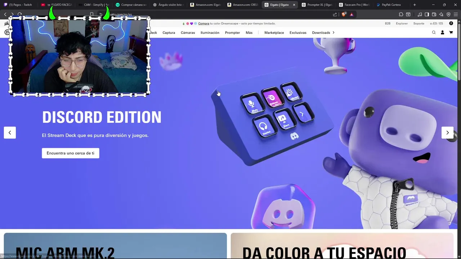Open the Soporte link
This screenshot has width=461, height=259.
(419, 23)
